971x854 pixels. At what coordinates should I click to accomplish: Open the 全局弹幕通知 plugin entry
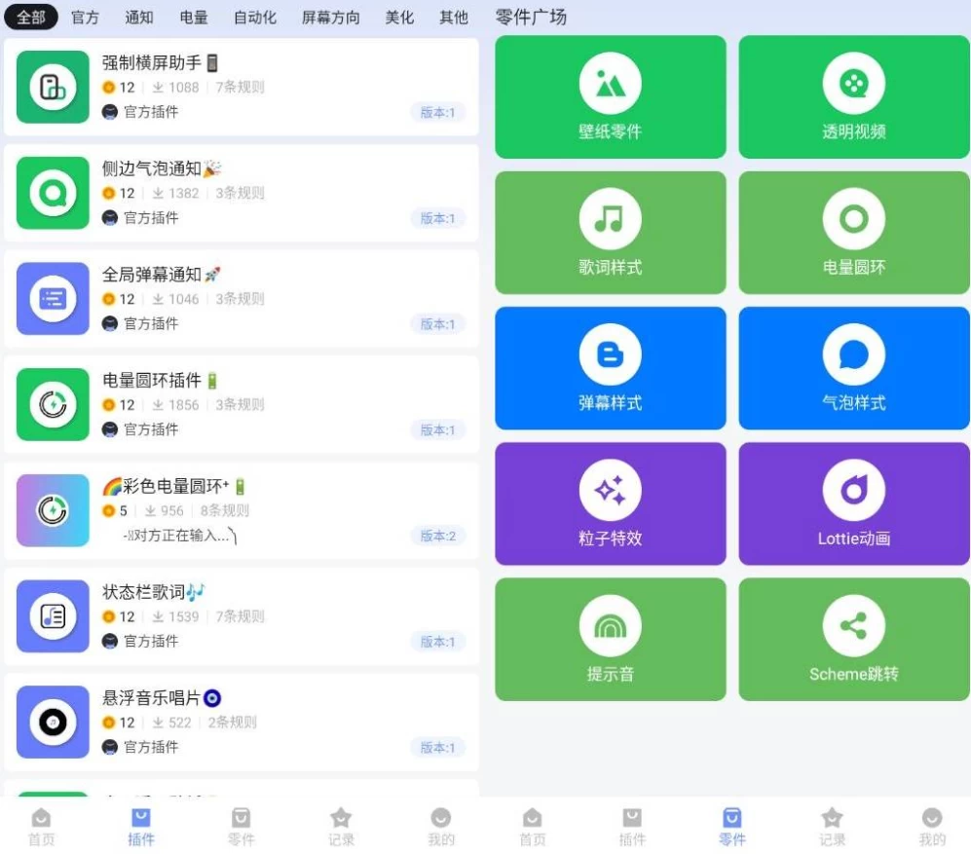point(242,299)
